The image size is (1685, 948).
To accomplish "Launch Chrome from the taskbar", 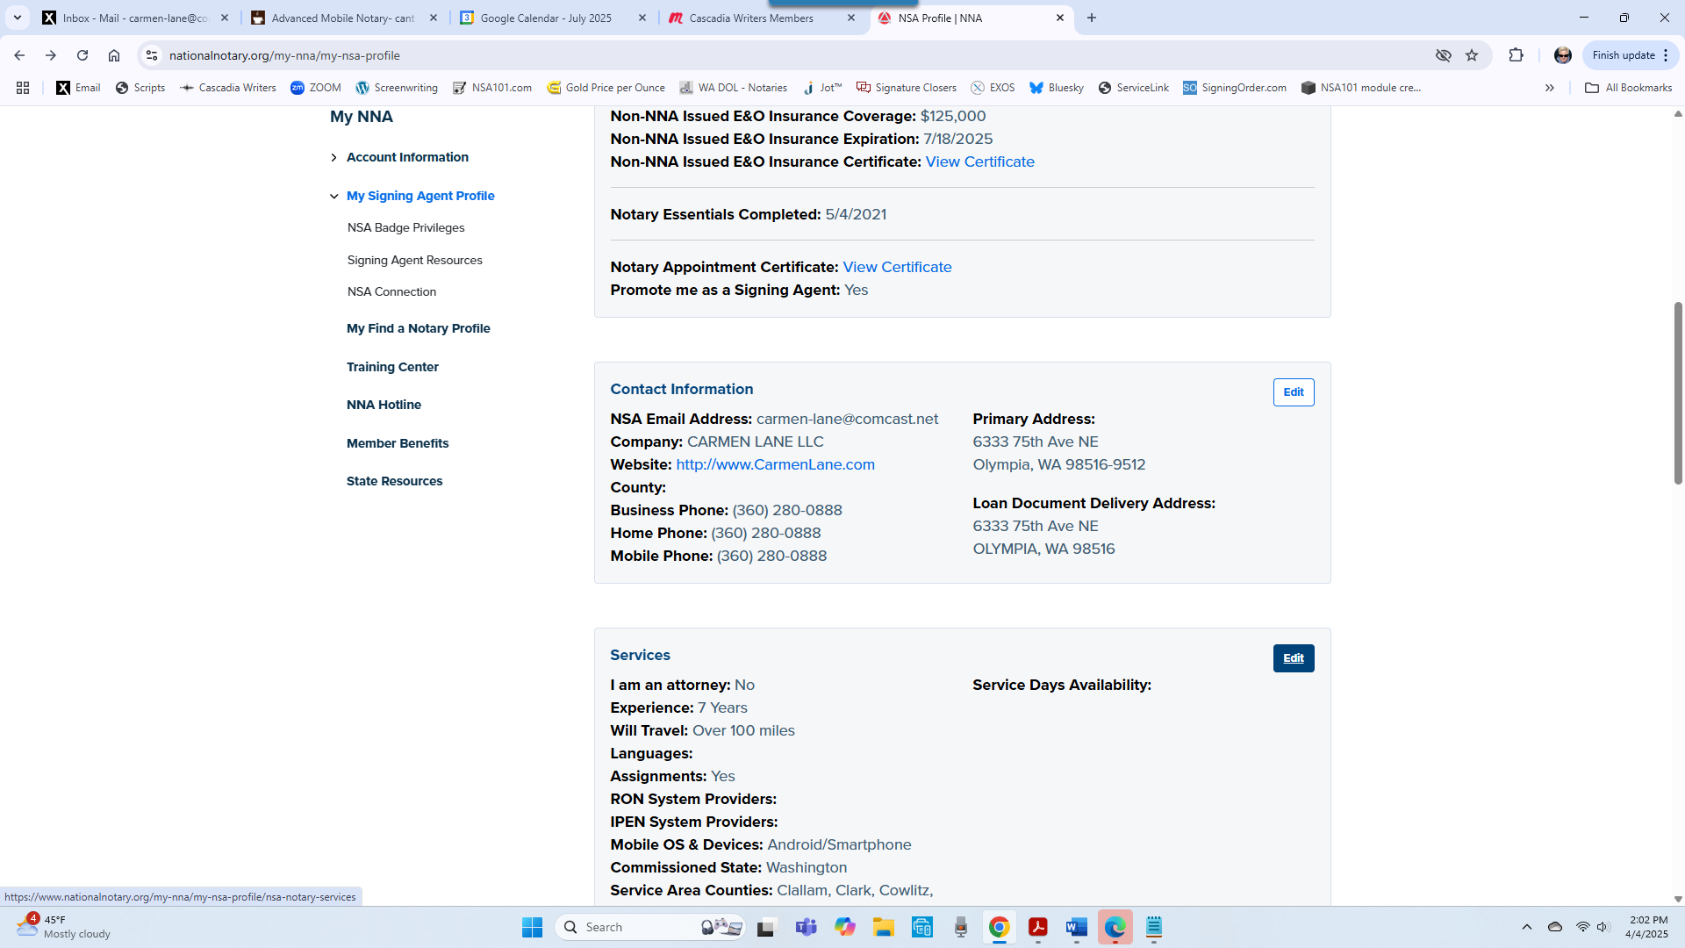I will click(999, 927).
